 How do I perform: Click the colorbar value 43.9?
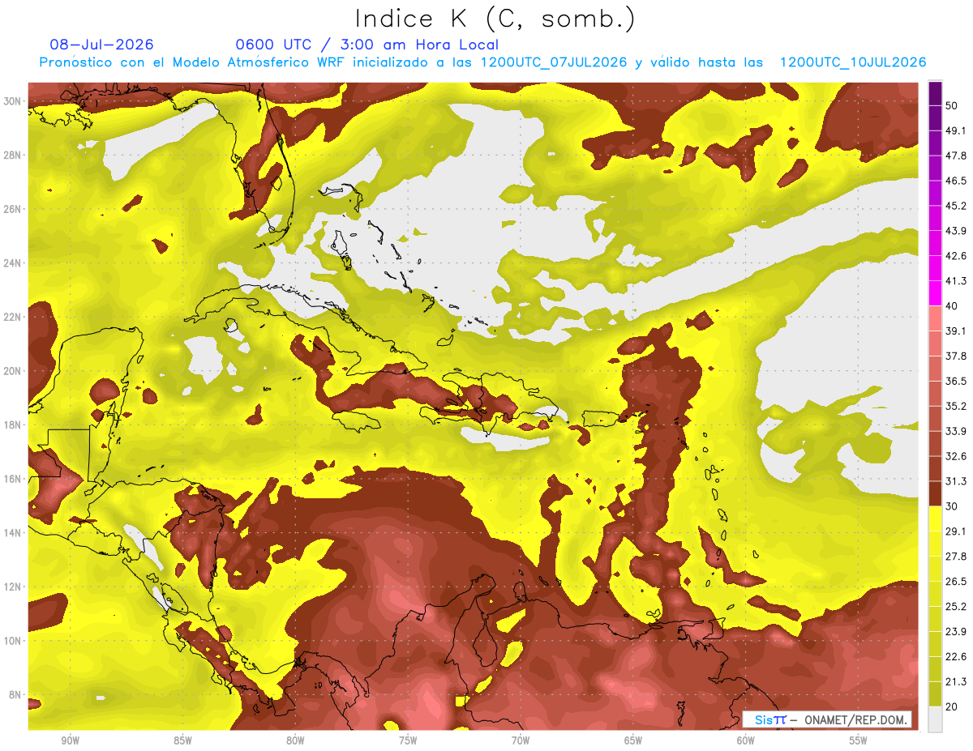pos(956,231)
